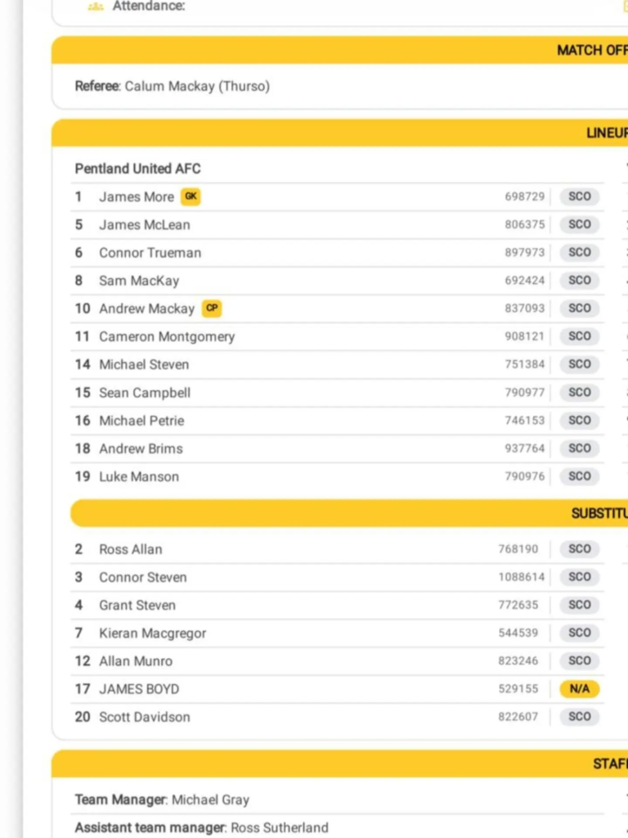Click the CP captain badge beside Andrew Mackay
628x838 pixels.
[212, 309]
